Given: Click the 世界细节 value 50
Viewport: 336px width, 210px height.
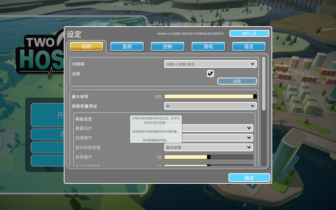Looking at the screenshot, I should coord(159,157).
